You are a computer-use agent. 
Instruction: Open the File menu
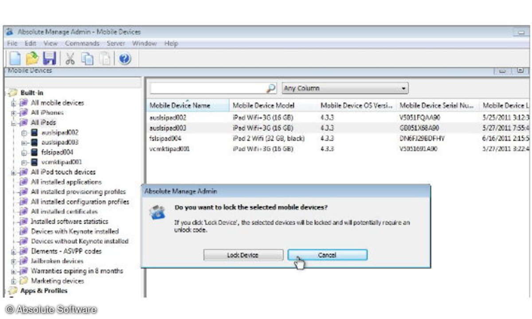(x=12, y=43)
